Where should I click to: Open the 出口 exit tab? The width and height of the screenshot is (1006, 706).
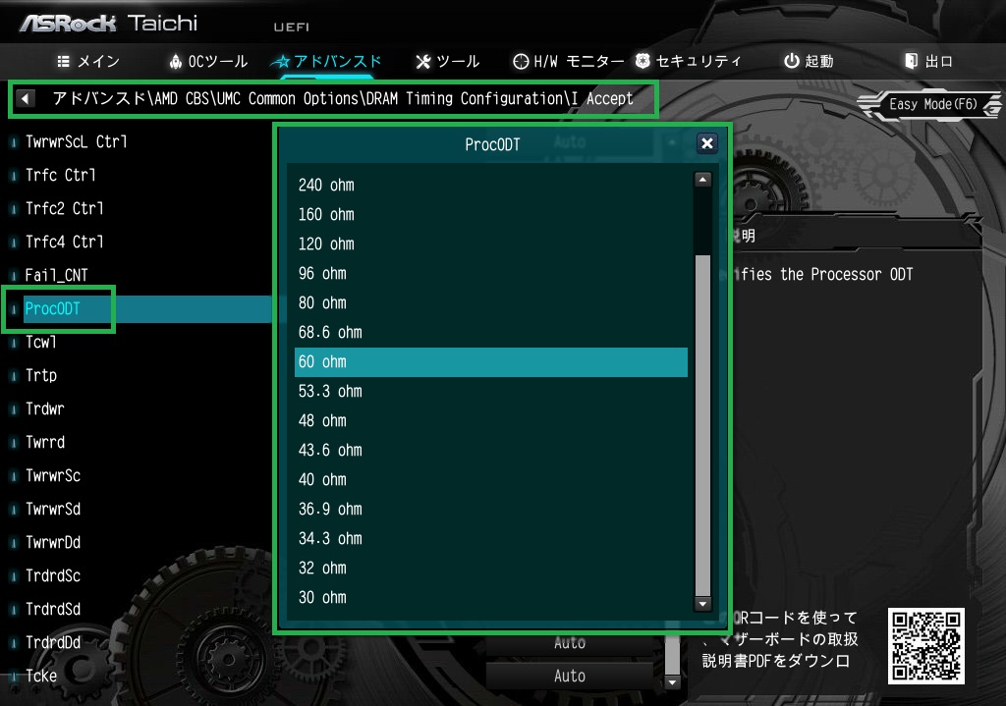click(929, 61)
